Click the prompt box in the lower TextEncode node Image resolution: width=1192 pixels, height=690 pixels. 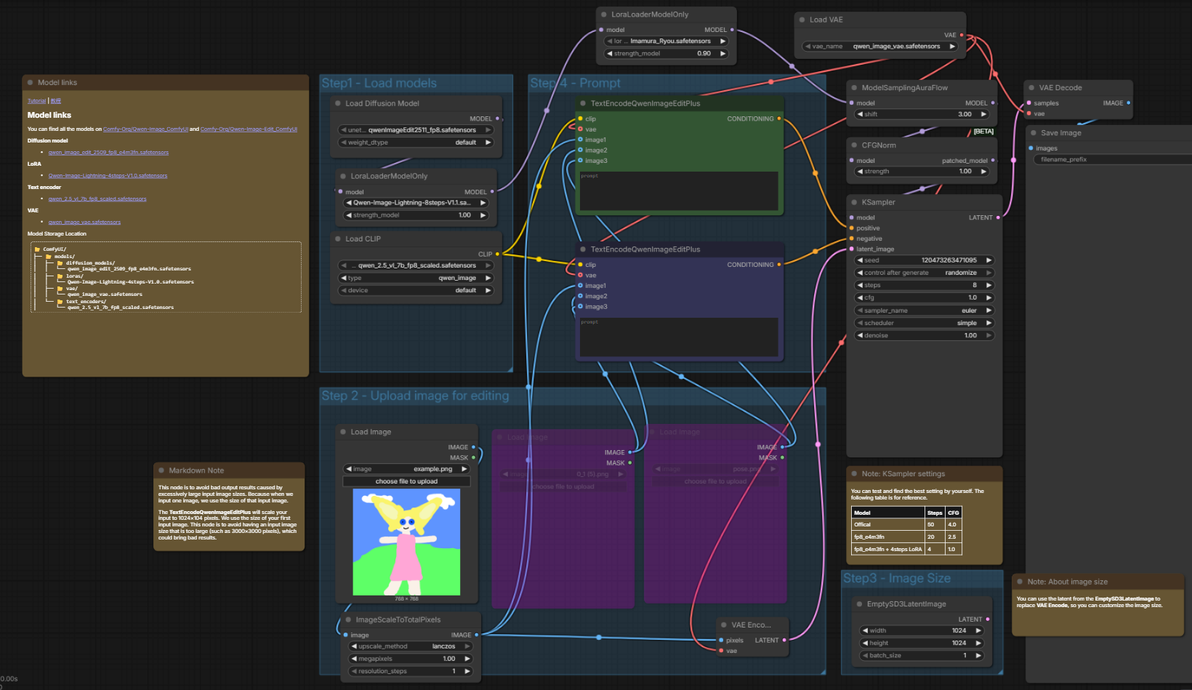click(679, 337)
